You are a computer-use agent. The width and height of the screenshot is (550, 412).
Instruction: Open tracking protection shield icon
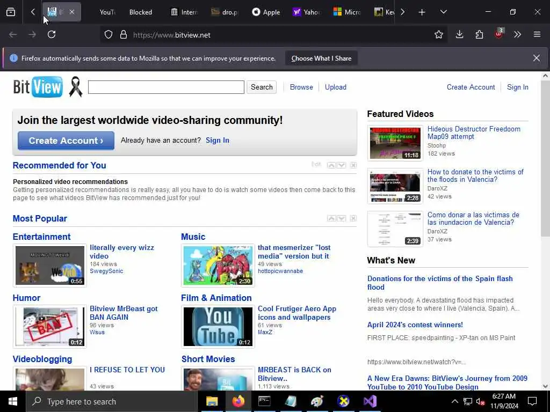[108, 35]
